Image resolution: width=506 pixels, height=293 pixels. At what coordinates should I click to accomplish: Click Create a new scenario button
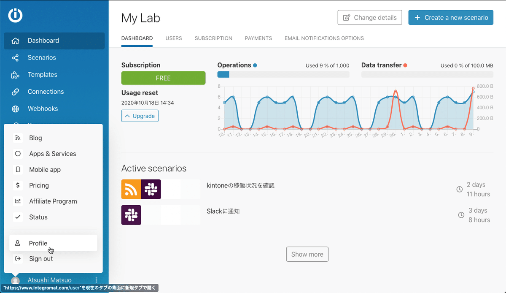point(451,18)
